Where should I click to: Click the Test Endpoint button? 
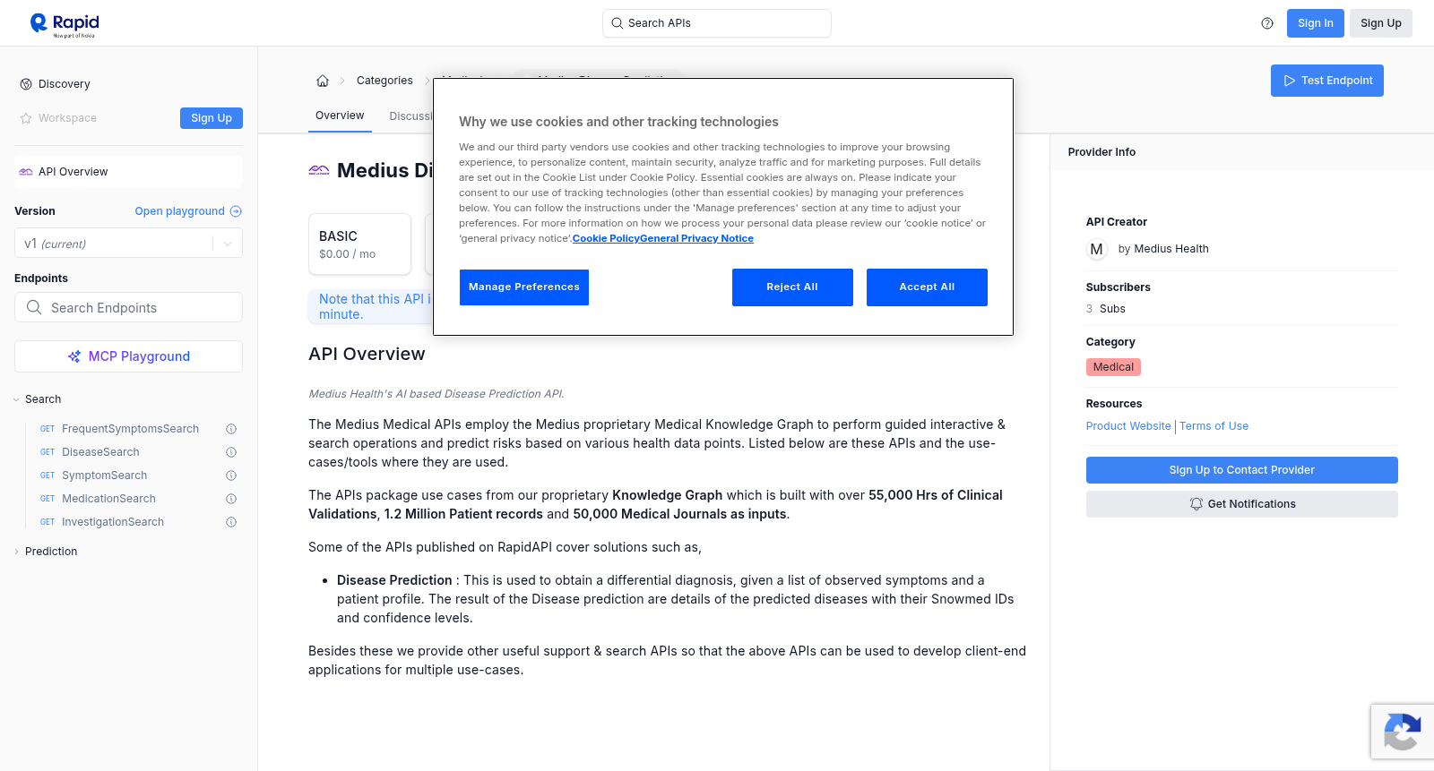pos(1327,81)
